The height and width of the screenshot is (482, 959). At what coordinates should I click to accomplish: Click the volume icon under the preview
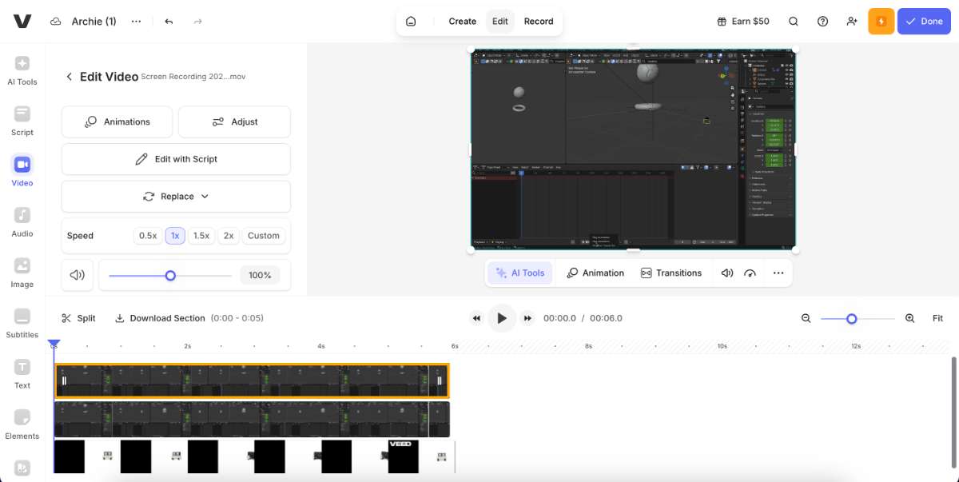727,273
